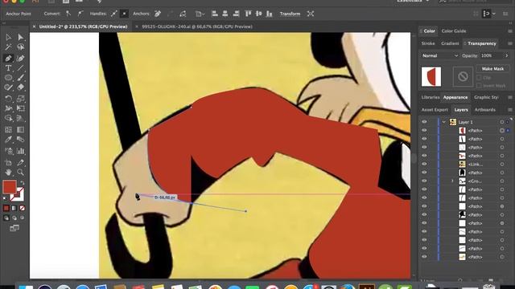Switch to the Color Guide tab
This screenshot has height=289, width=515.
(454, 31)
